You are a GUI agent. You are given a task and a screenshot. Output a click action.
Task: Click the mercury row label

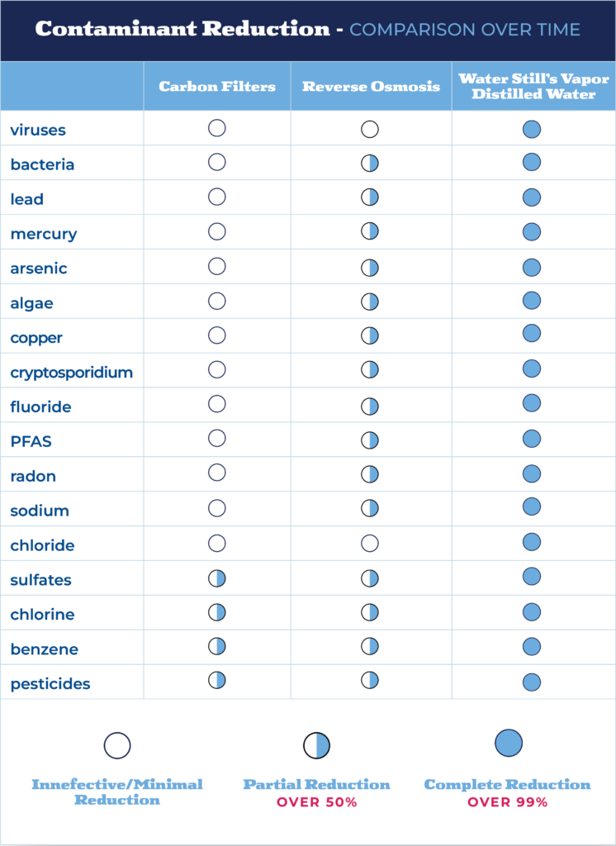[44, 234]
